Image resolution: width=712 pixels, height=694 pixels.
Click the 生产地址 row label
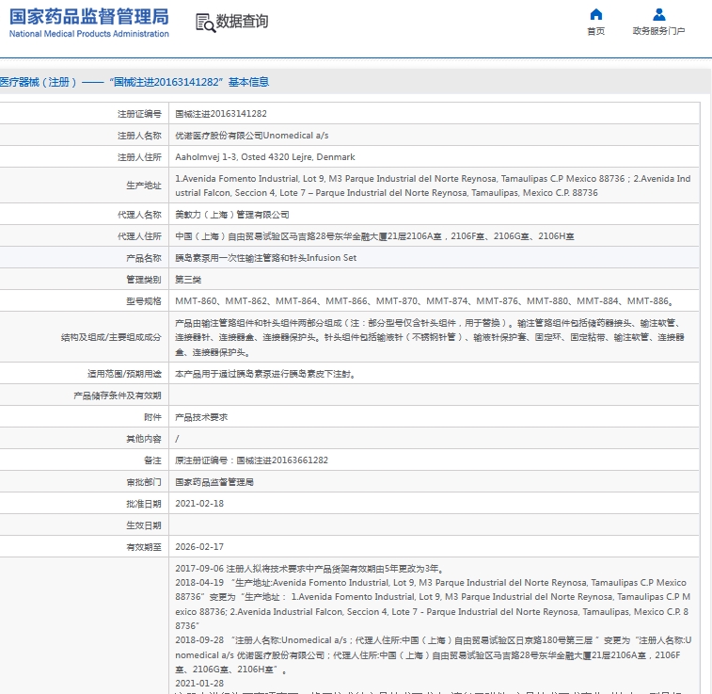tap(144, 186)
